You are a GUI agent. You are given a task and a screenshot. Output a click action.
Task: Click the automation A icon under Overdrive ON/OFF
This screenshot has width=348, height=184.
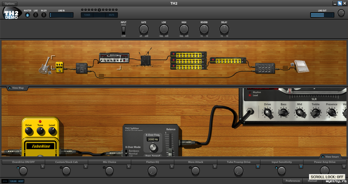(43, 167)
